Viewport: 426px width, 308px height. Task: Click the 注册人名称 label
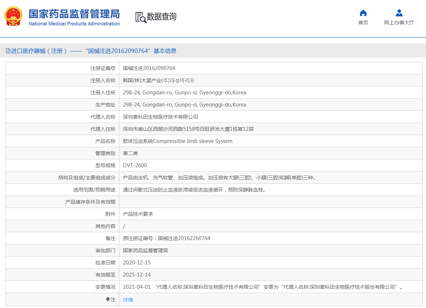103,80
